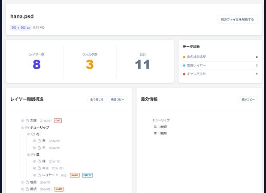
Task: Toggle eye icon for 地面 layer
Action: coord(22,182)
